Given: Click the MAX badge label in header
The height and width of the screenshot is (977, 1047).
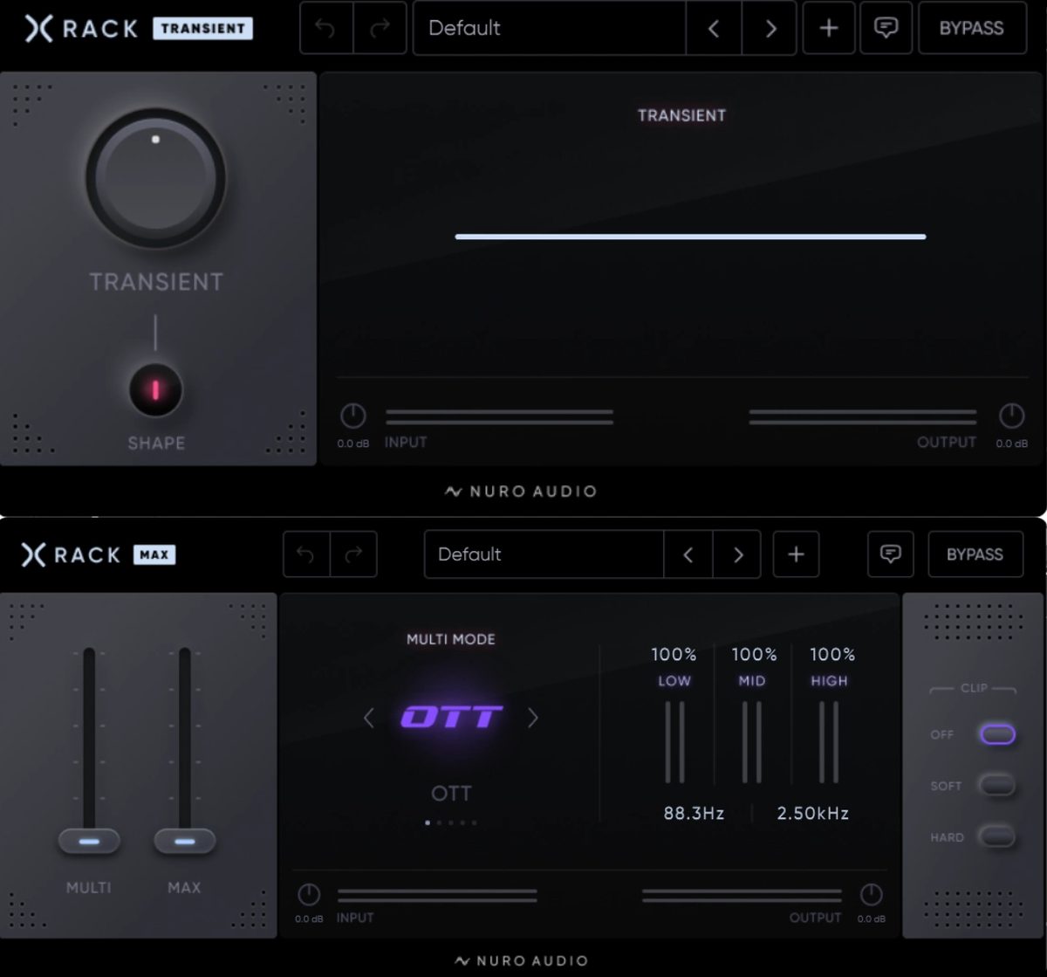Looking at the screenshot, I should tap(154, 554).
